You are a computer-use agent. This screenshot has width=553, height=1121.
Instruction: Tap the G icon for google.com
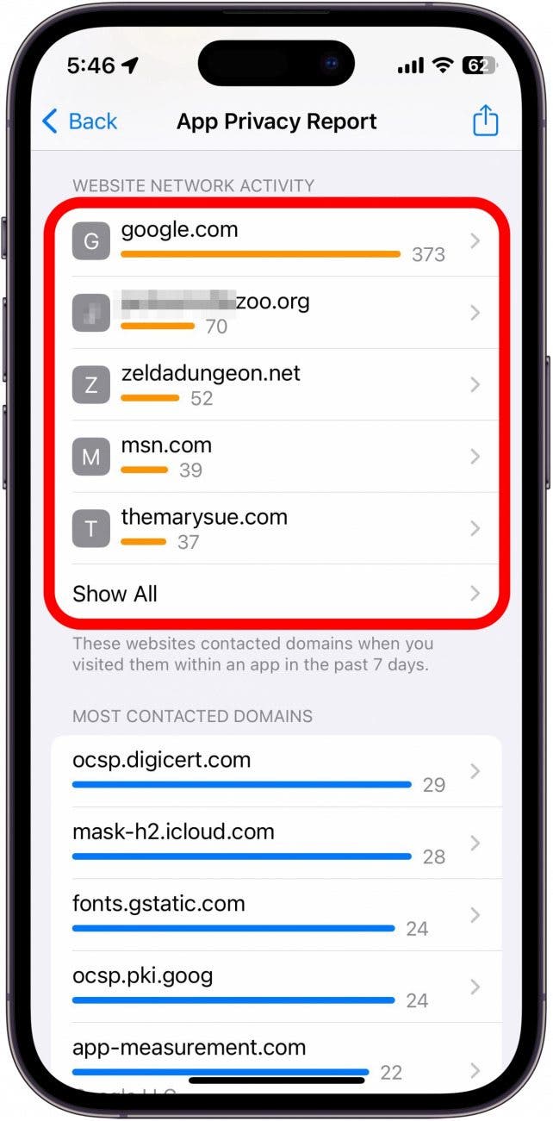91,241
